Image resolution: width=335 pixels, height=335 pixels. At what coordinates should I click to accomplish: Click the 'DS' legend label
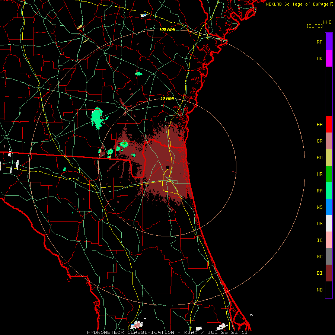319,224
